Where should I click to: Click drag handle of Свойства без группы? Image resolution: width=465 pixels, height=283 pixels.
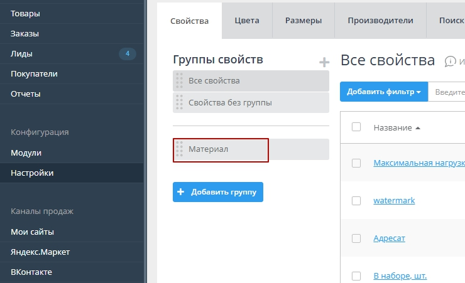(x=180, y=102)
